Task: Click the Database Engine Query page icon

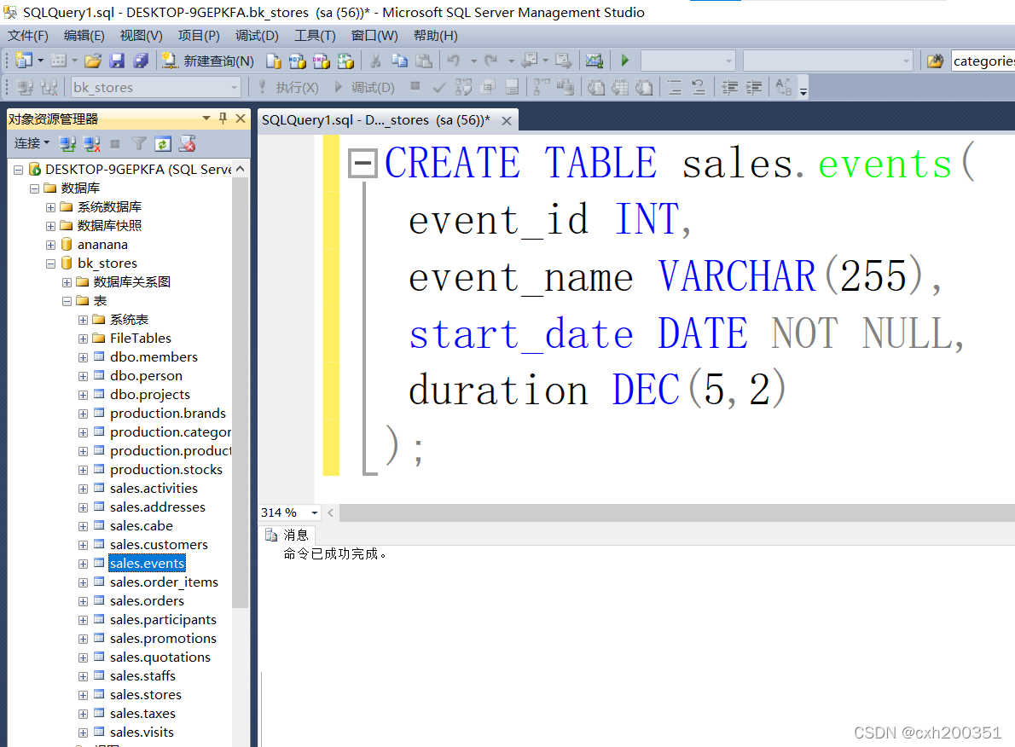Action: (x=274, y=61)
